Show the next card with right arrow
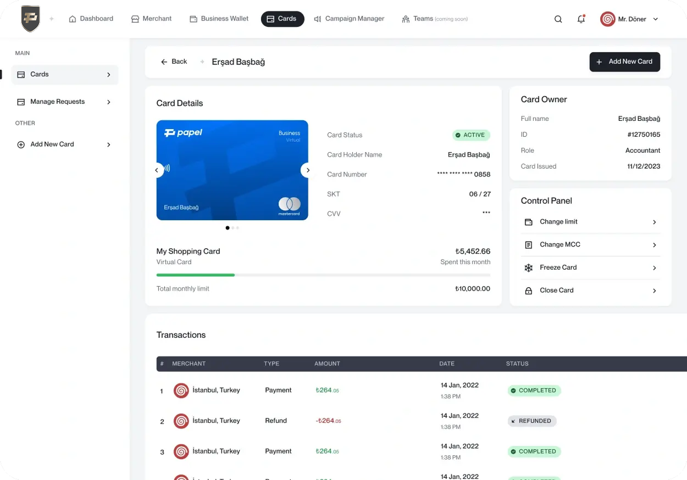687x480 pixels. (x=308, y=170)
